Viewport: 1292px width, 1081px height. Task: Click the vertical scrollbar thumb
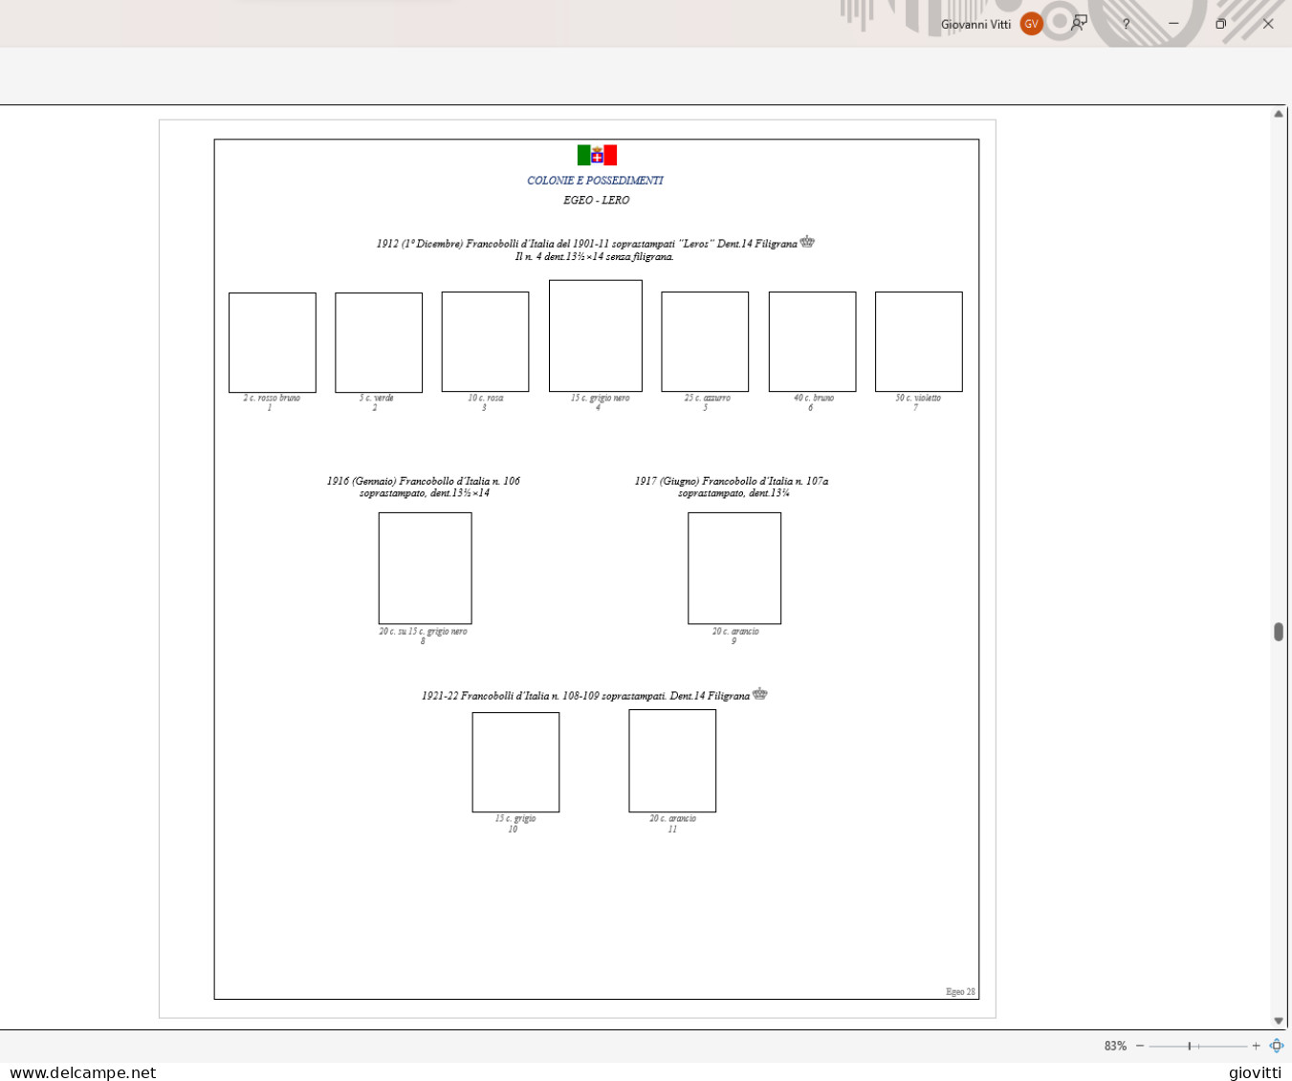(x=1279, y=632)
